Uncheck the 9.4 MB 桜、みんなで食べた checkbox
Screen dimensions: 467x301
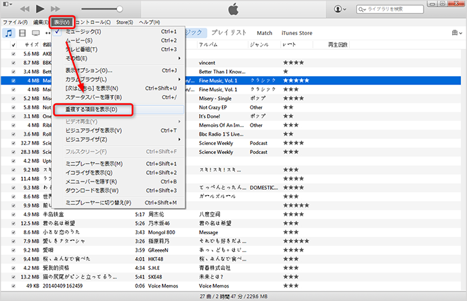[x=14, y=259]
